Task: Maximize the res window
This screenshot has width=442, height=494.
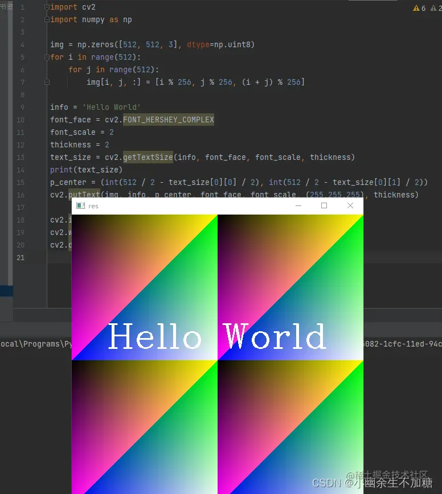Action: pos(324,205)
